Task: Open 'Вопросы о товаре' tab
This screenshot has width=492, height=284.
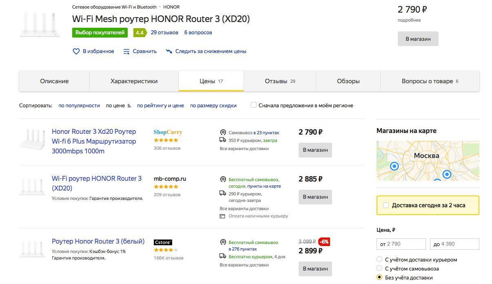Action: pos(430,81)
